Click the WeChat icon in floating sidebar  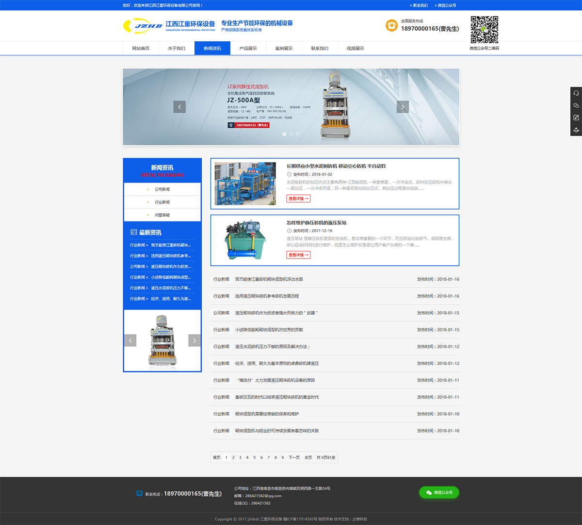click(x=576, y=105)
